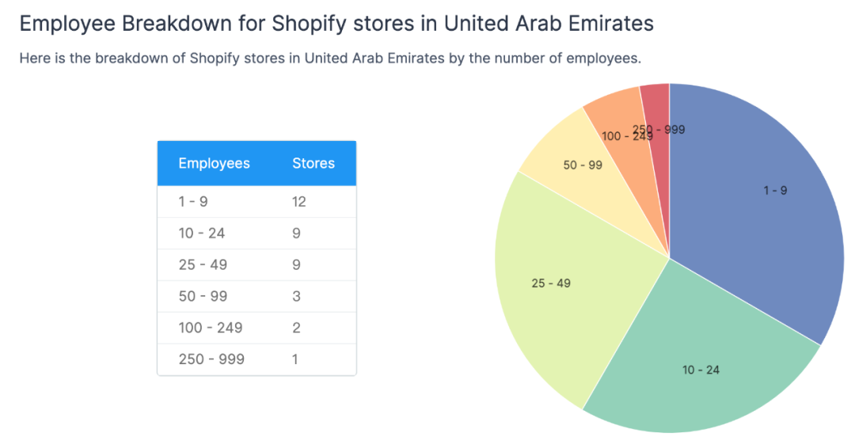Click the breakdown description sentence below the heading
This screenshot has width=855, height=441.
(x=329, y=59)
